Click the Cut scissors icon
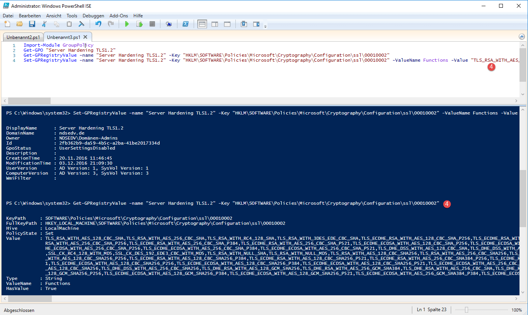The width and height of the screenshot is (528, 315). [x=44, y=24]
